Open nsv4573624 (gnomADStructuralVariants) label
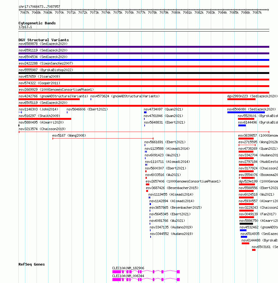278x283 pixels. [125, 96]
